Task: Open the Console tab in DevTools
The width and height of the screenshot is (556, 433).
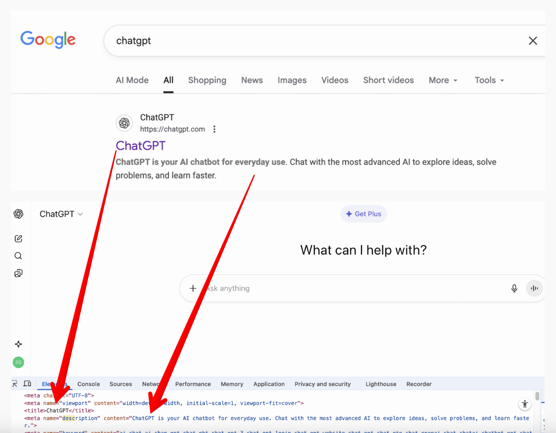Action: pos(89,384)
